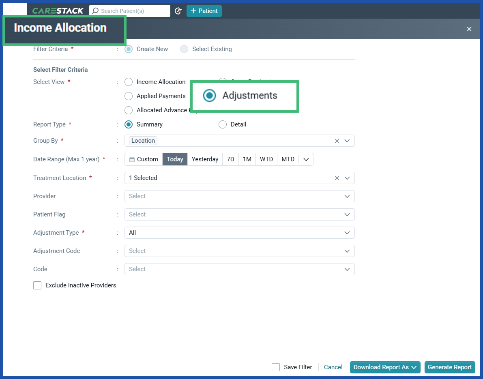483x379 pixels.
Task: Check the Save Filter box
Action: click(276, 367)
